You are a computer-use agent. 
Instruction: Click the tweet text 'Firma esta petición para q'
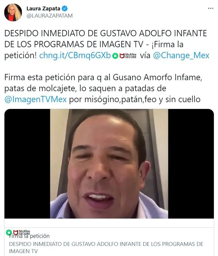pos(53,78)
